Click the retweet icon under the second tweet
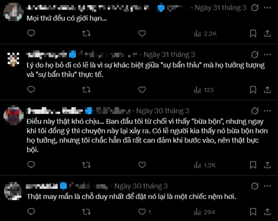The height and width of the screenshot is (221, 278). coord(86,89)
